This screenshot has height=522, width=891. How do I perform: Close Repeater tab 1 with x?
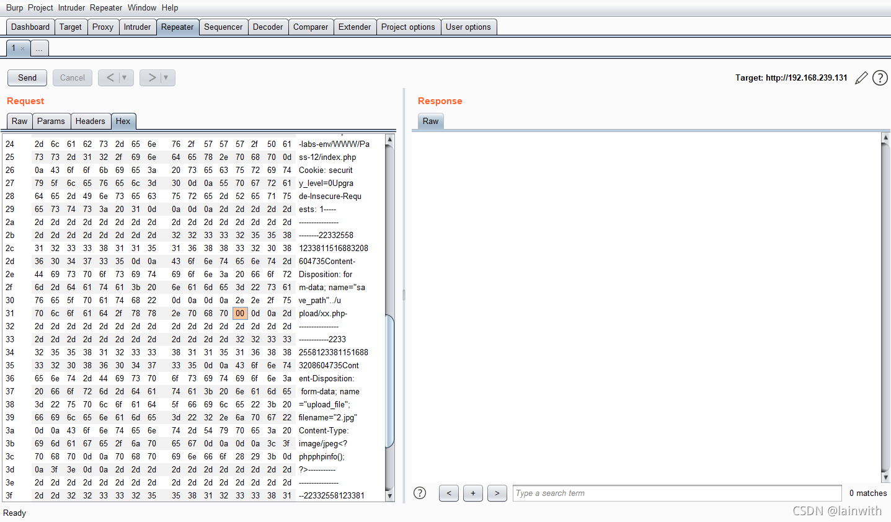click(x=23, y=48)
